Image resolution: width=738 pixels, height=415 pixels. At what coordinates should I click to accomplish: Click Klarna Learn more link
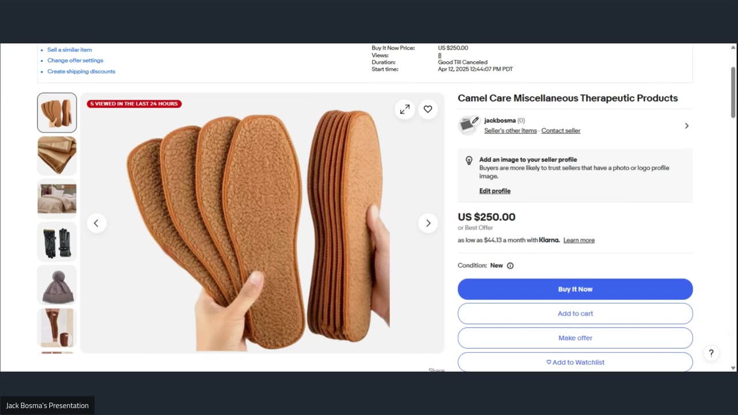(x=579, y=240)
